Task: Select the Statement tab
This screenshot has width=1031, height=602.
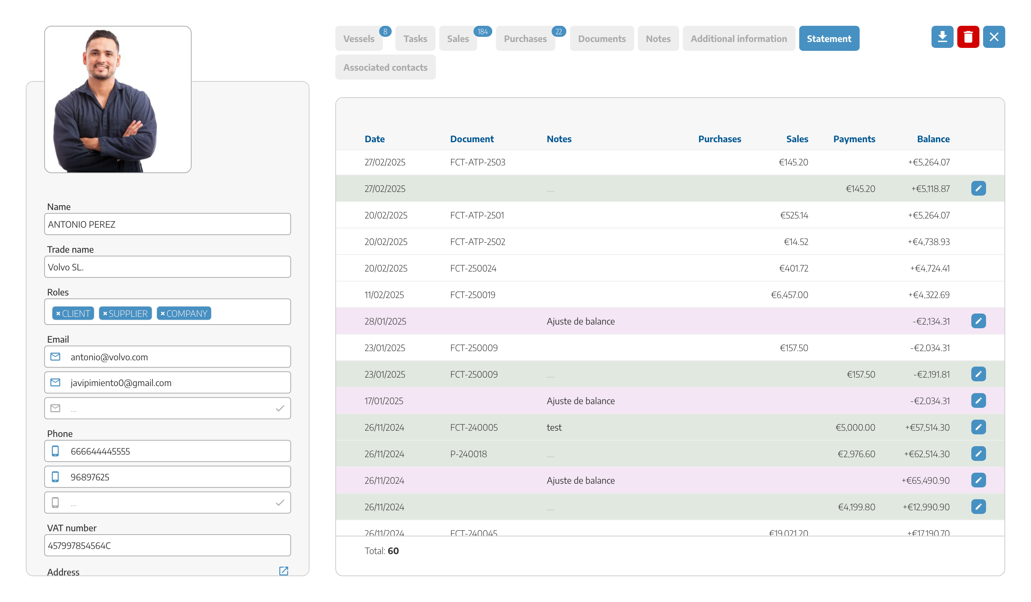Action: point(829,38)
